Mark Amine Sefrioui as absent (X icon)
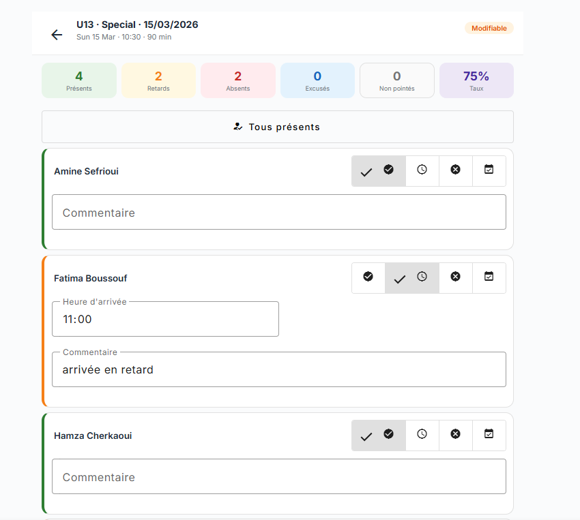 tap(455, 170)
